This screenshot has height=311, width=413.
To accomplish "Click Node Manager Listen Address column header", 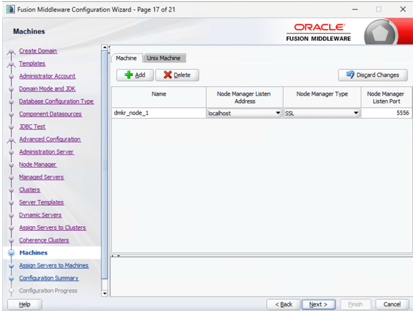I will [244, 97].
